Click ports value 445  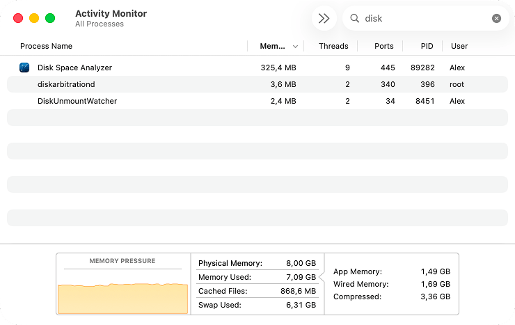point(388,68)
